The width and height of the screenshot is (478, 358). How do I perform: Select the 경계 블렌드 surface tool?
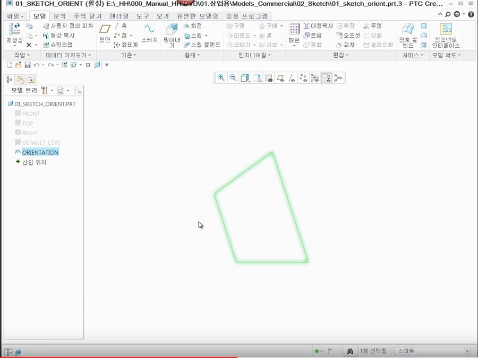(408, 36)
